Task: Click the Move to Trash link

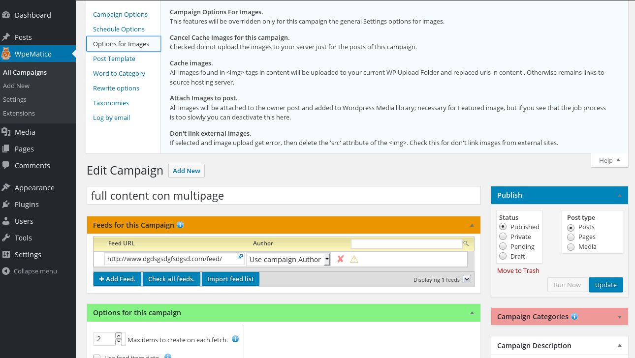Action: [x=518, y=270]
